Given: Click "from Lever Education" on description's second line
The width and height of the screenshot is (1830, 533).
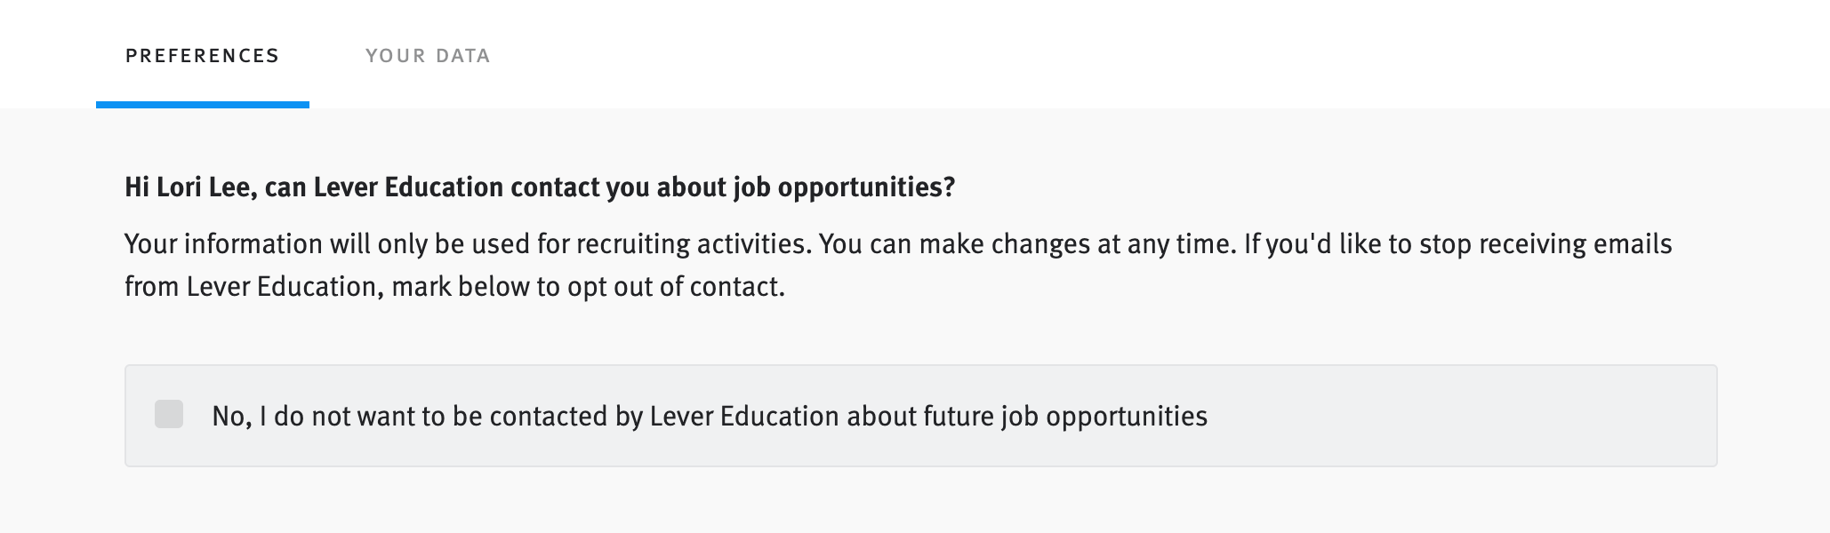Looking at the screenshot, I should coord(251,287).
